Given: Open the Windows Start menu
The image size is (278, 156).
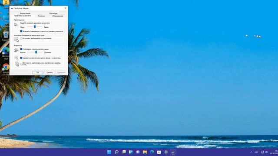Looking at the screenshot, I should pyautogui.click(x=109, y=152).
